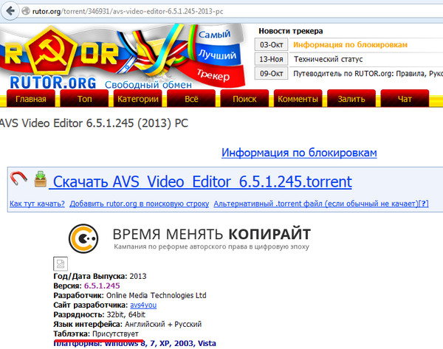443x349 pixels.
Task: Open the Комменты menu tab
Action: pos(298,99)
